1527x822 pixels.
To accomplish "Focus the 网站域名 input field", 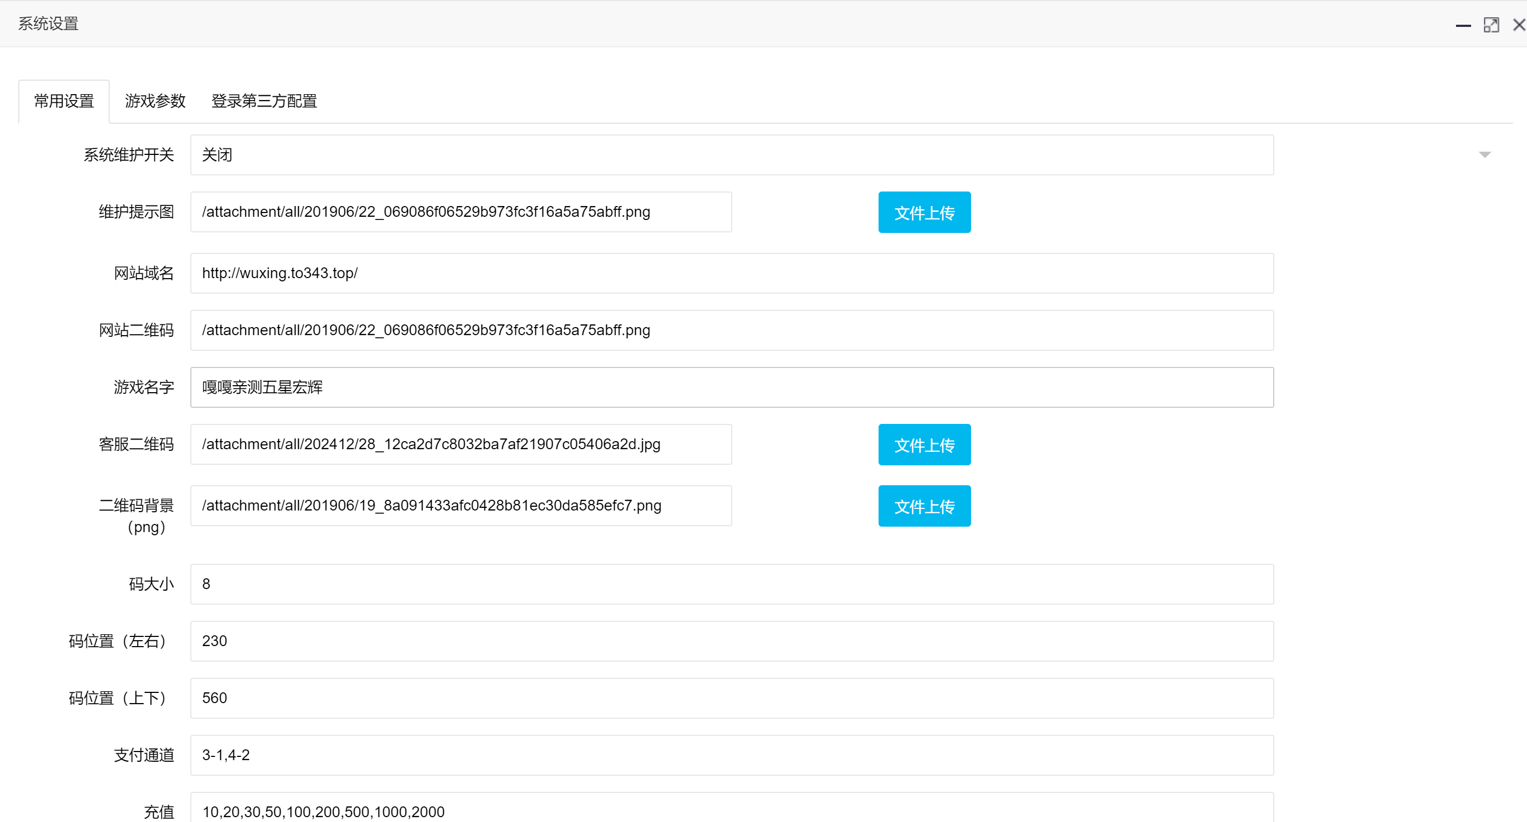I will click(x=732, y=273).
